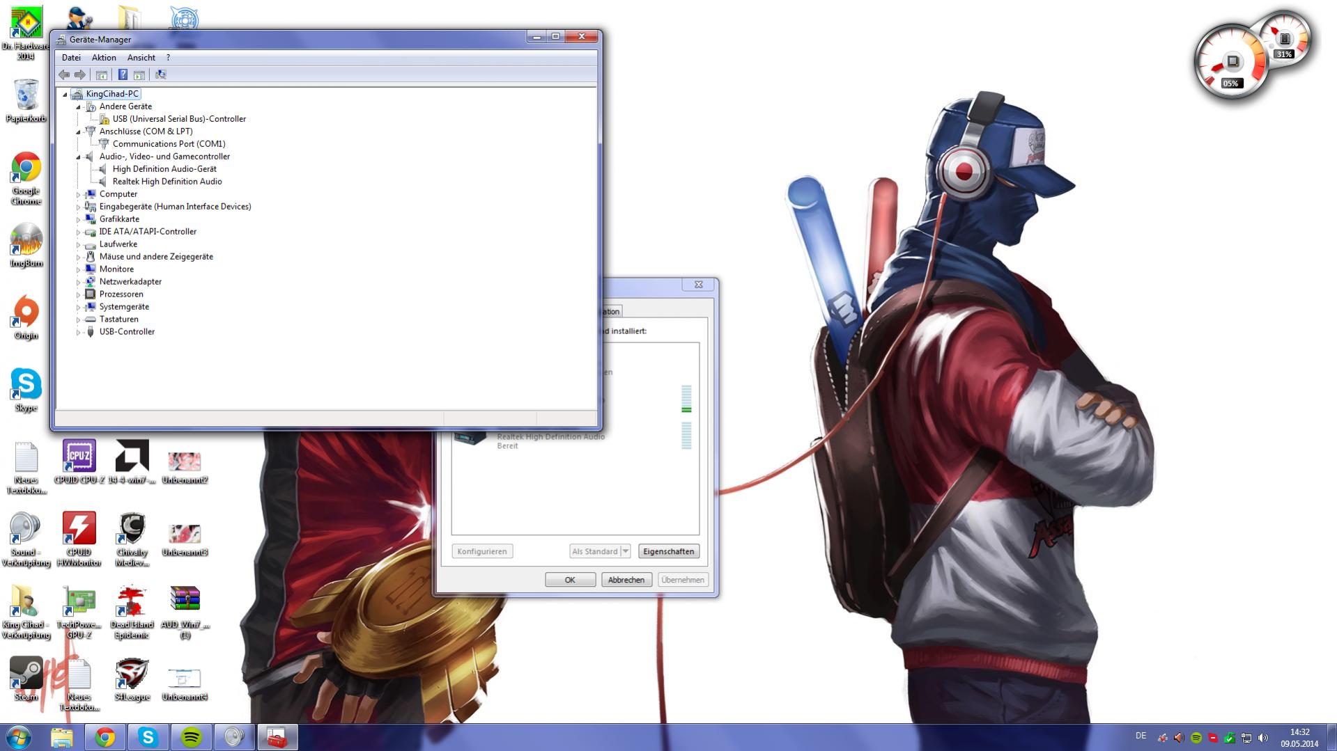The image size is (1337, 751).
Task: Select the Systemgeräte entry
Action: (x=124, y=307)
